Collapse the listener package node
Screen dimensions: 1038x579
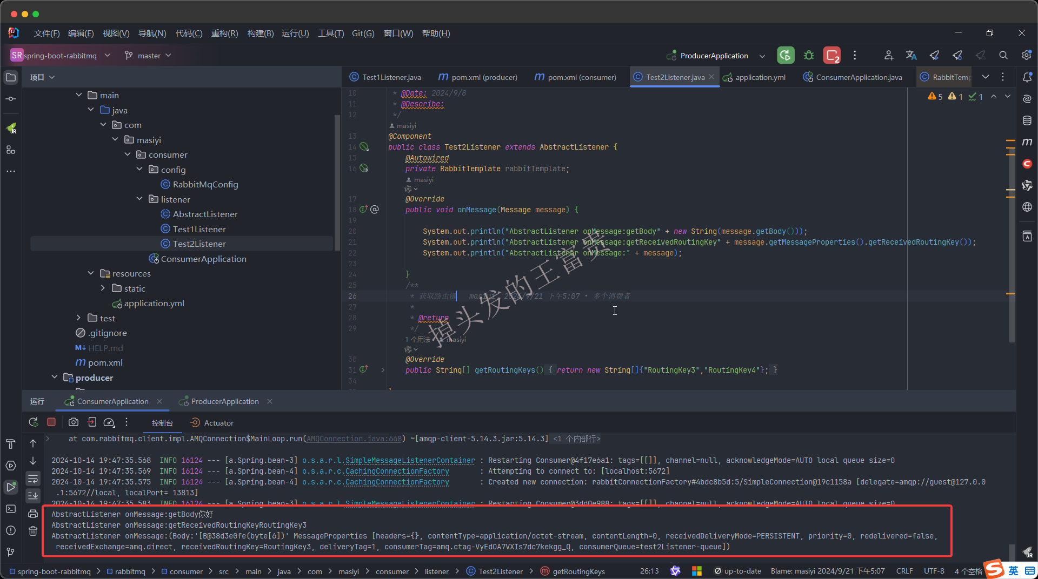pyautogui.click(x=139, y=199)
